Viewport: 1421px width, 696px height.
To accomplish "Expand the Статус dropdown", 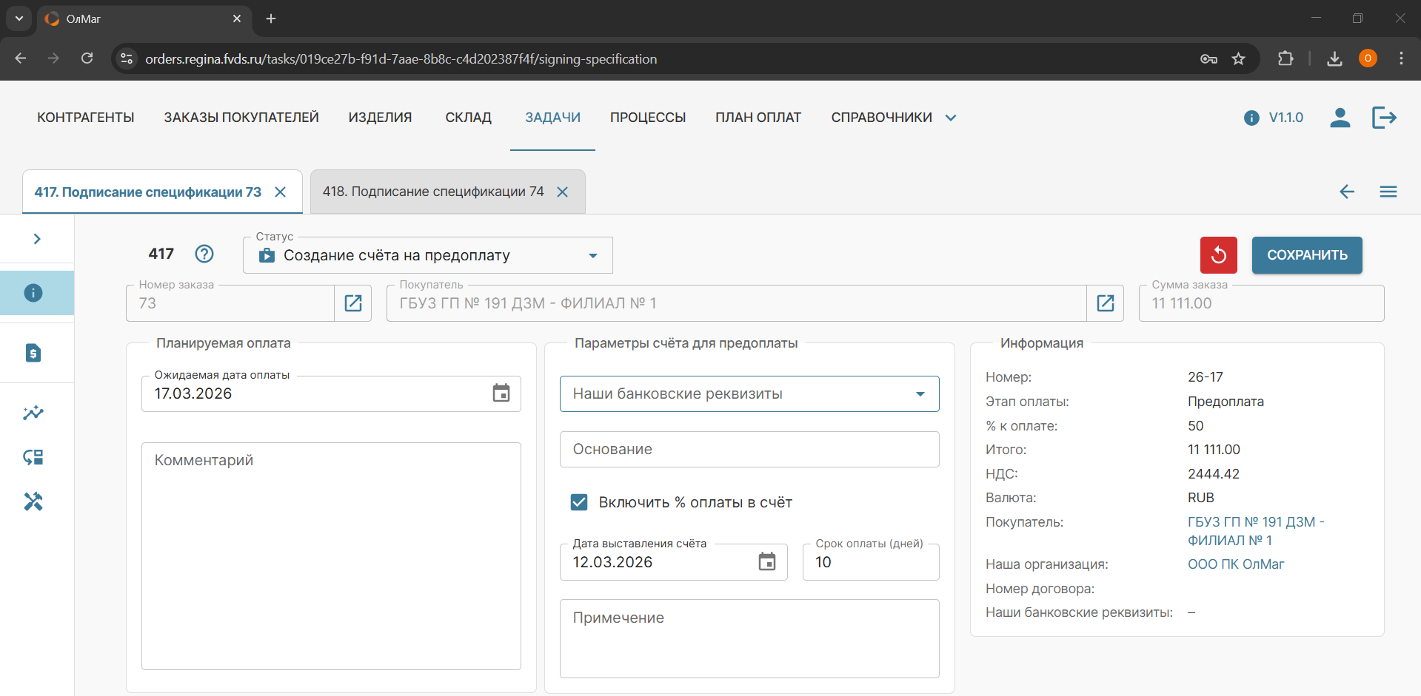I will [592, 256].
